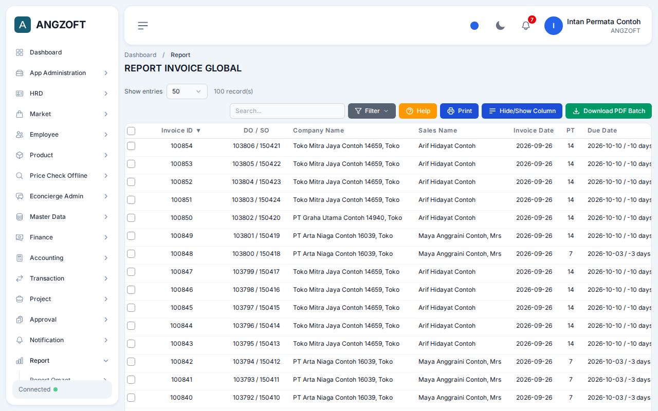The width and height of the screenshot is (658, 411).
Task: Click the Print button
Action: [x=459, y=111]
